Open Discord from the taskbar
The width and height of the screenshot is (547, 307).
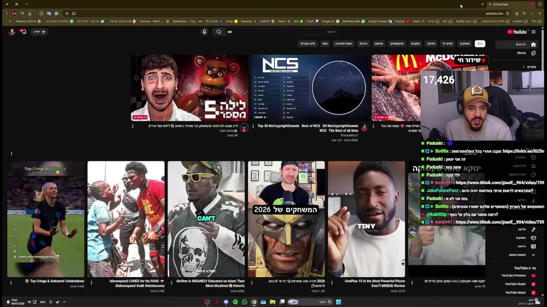click(226, 302)
